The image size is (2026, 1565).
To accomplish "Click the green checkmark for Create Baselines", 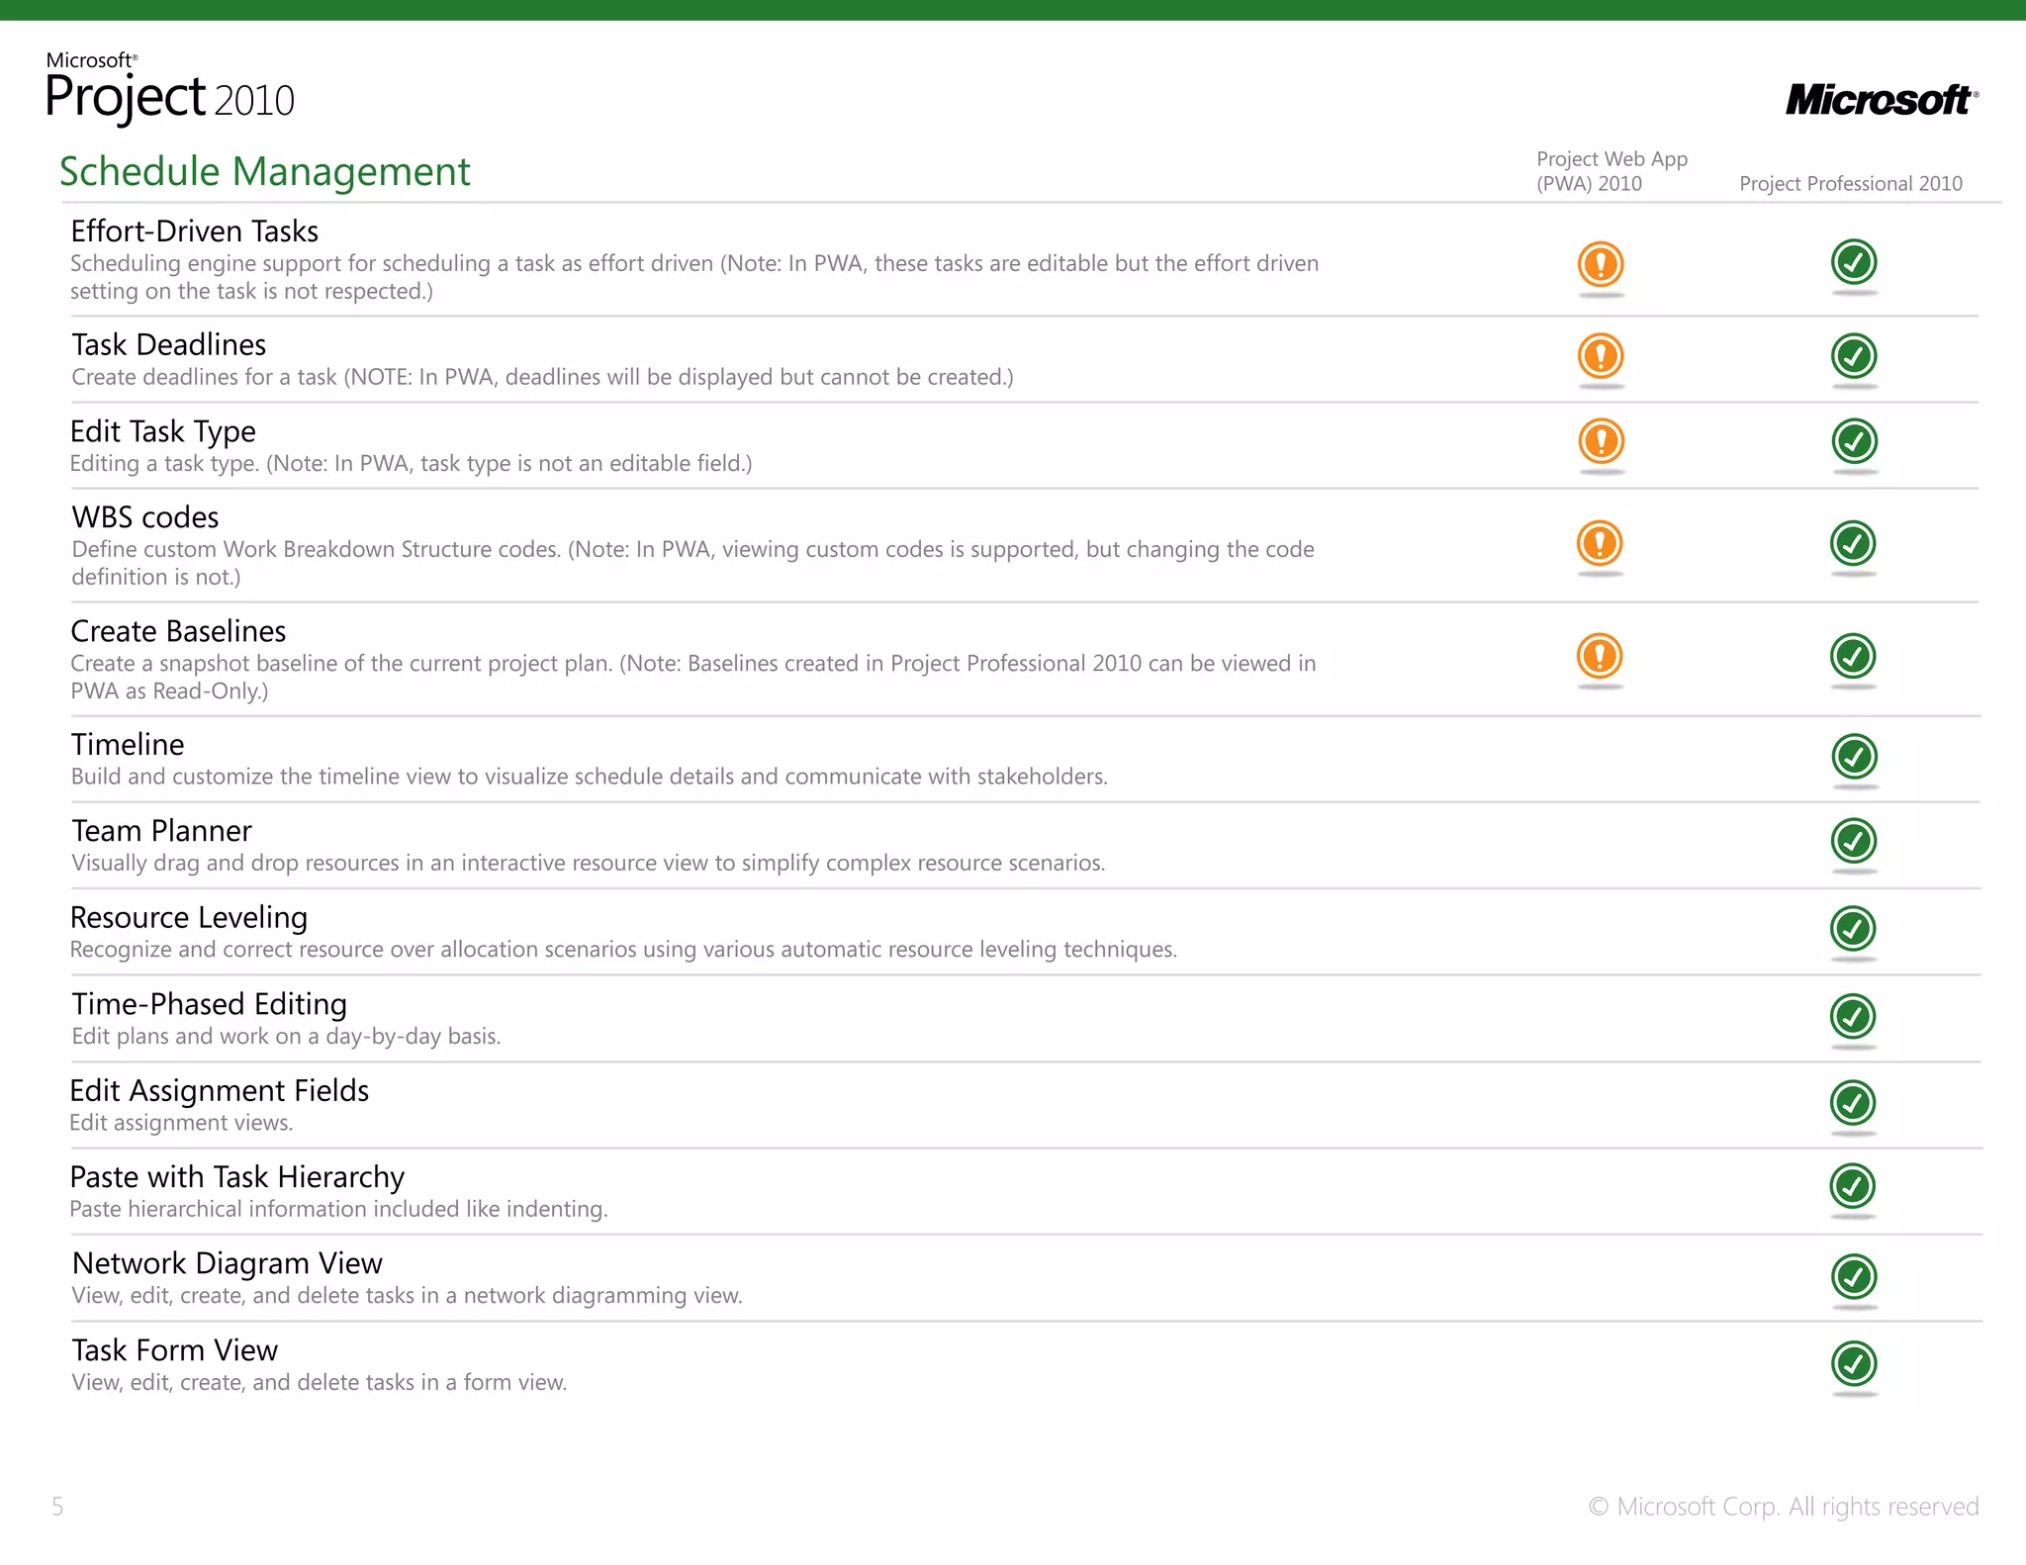I will coord(1853,656).
